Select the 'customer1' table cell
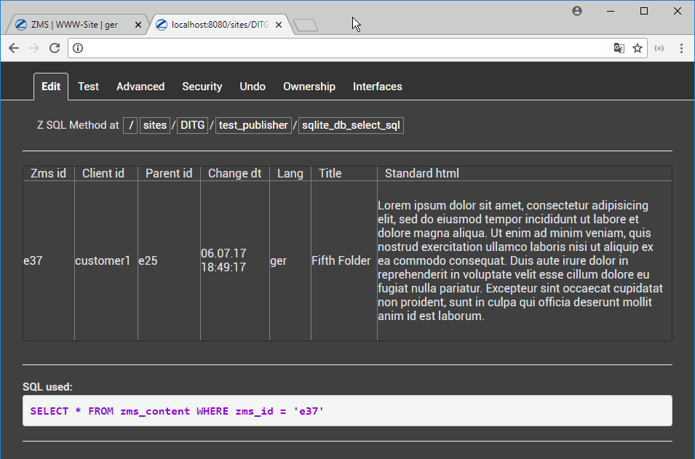695x459 pixels. 106,260
